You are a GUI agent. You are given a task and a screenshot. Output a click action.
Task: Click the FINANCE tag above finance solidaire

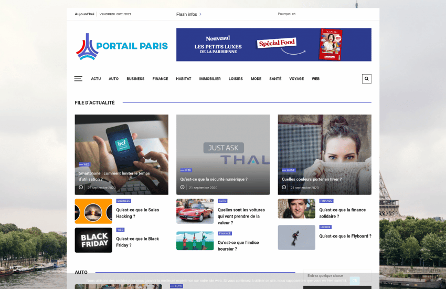(x=326, y=201)
